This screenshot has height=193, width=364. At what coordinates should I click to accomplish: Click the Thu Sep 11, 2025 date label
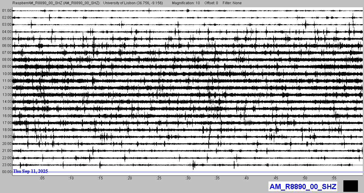click(30, 171)
